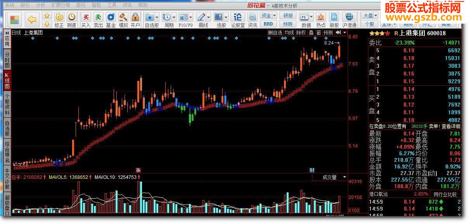Image resolution: width=469 pixels, height=223 pixels.
Task: Click the 财 marker on chart
Action: [312, 170]
